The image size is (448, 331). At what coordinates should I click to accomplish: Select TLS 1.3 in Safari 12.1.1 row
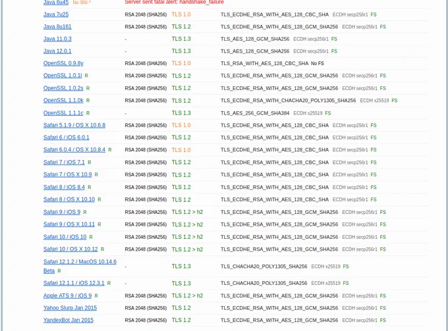[x=181, y=284]
